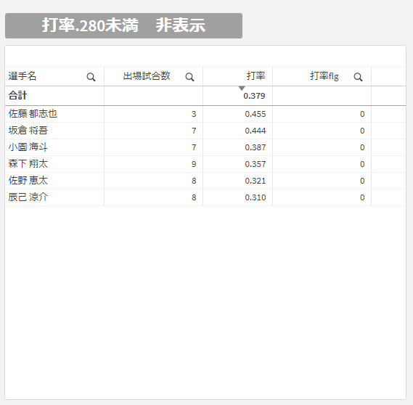The height and width of the screenshot is (405, 413).
Task: Click the search icon beside 打率flg header
Action: 358,77
